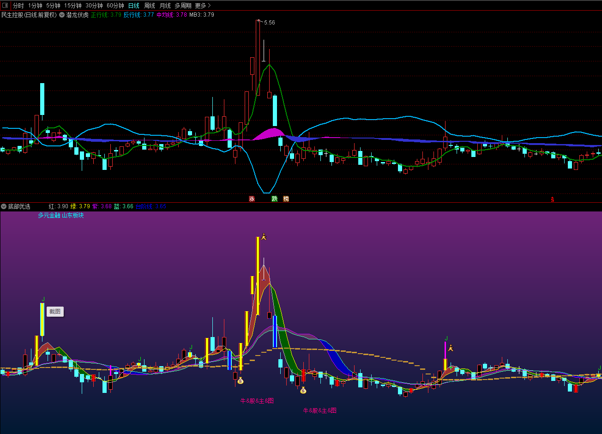Click the 绿: 3.79 value label

coord(80,206)
